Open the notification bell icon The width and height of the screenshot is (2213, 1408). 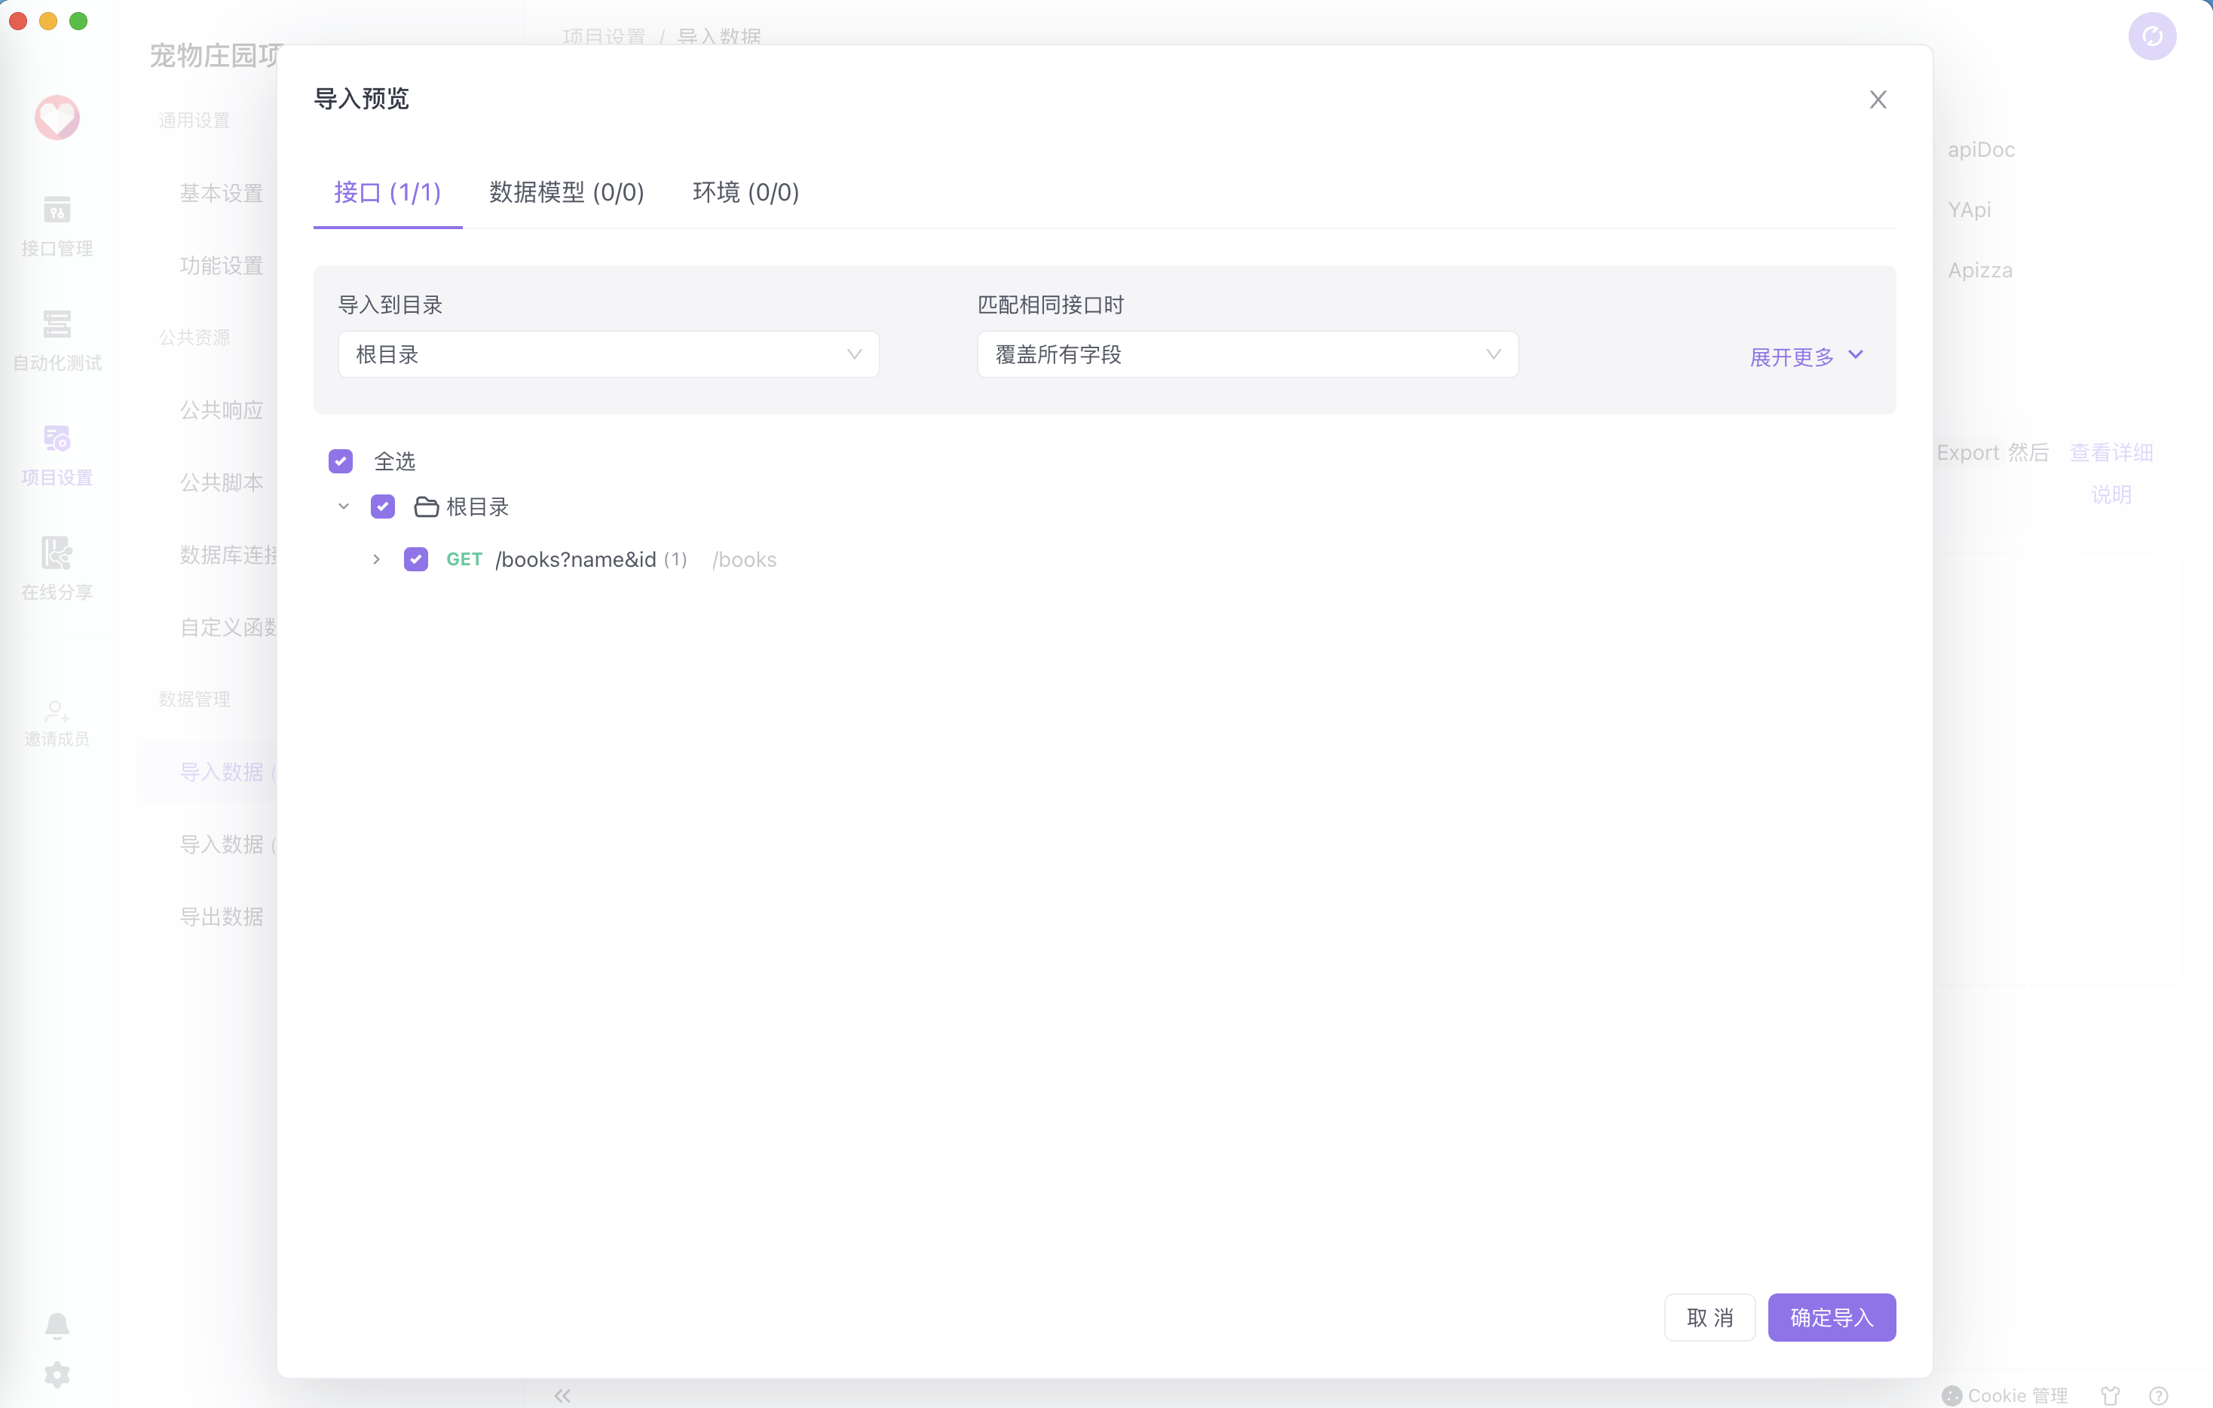(x=57, y=1326)
